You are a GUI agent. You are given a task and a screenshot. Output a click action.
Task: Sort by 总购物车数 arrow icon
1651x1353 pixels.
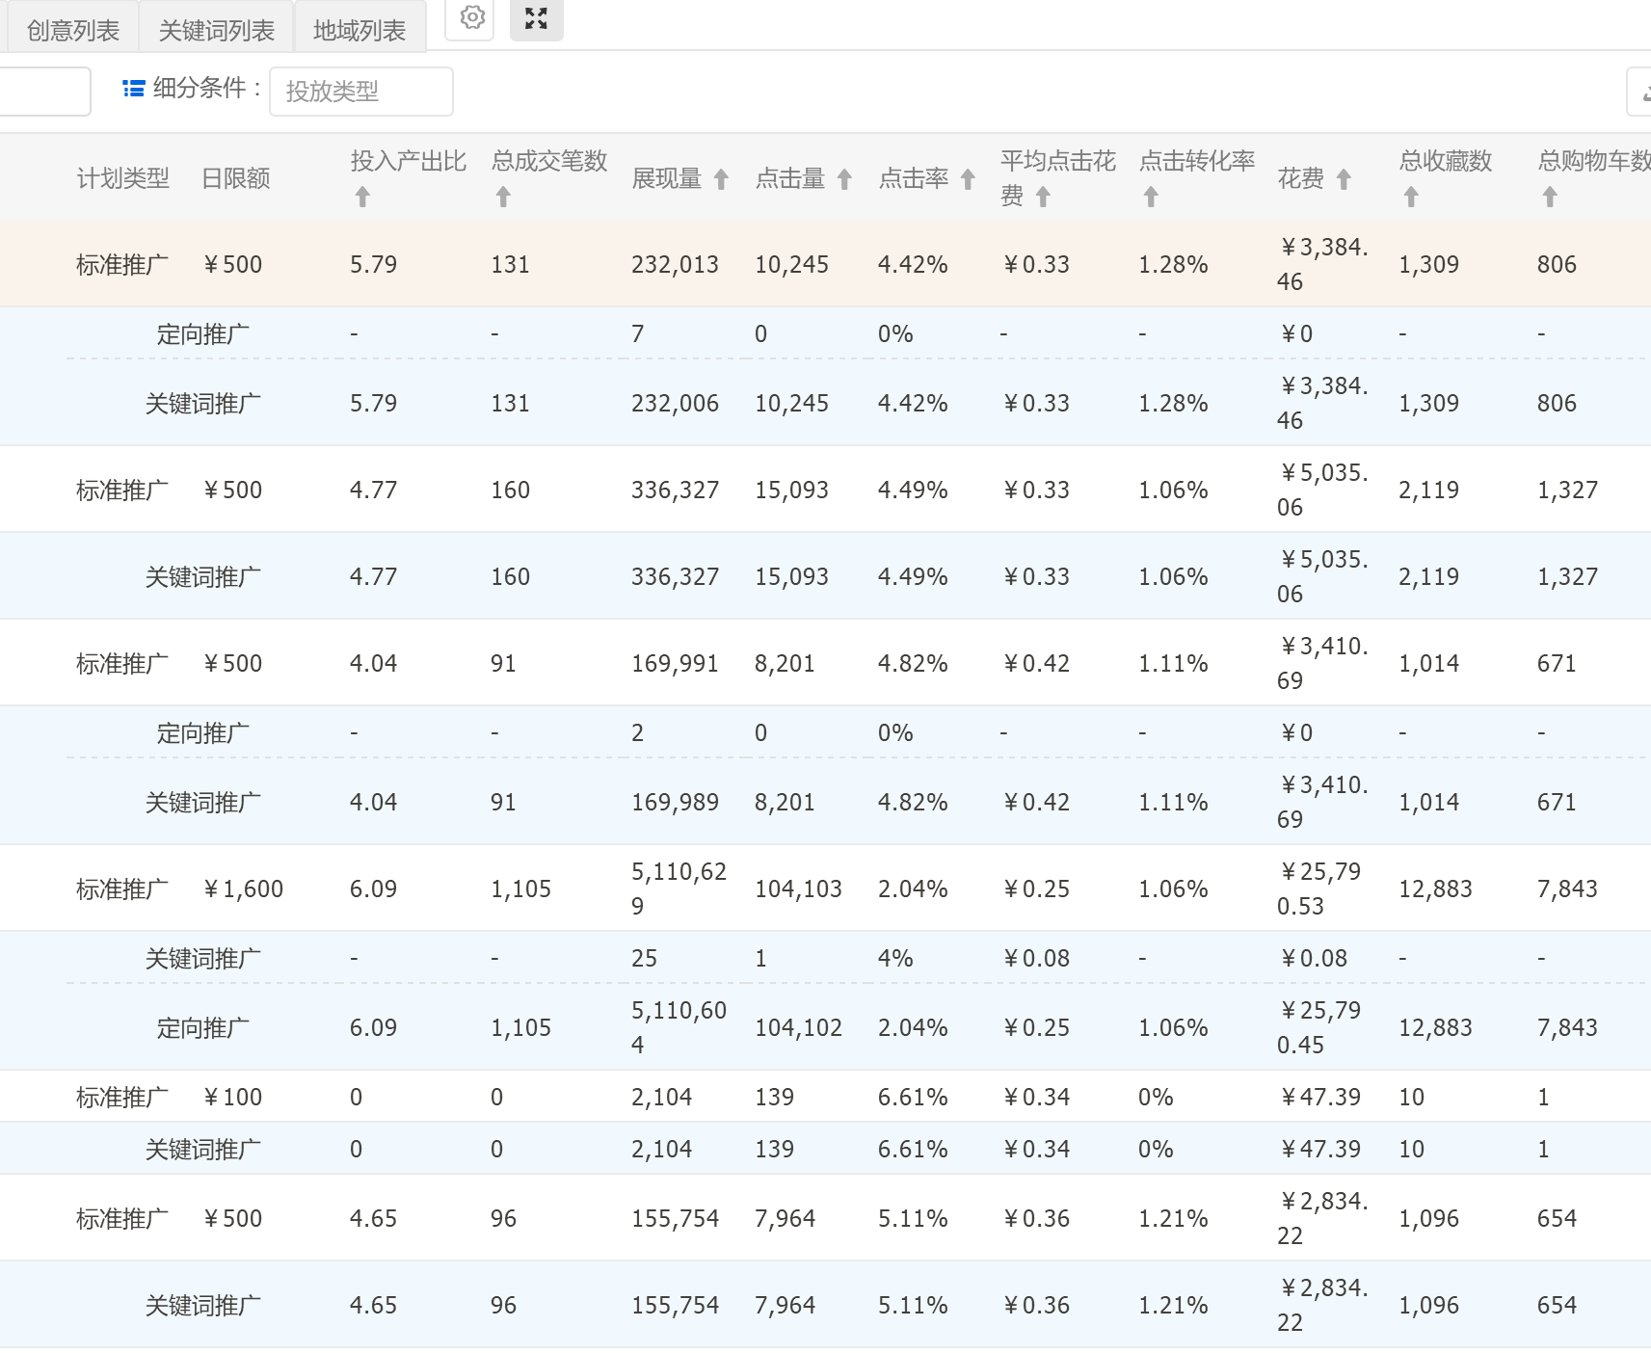[1550, 197]
